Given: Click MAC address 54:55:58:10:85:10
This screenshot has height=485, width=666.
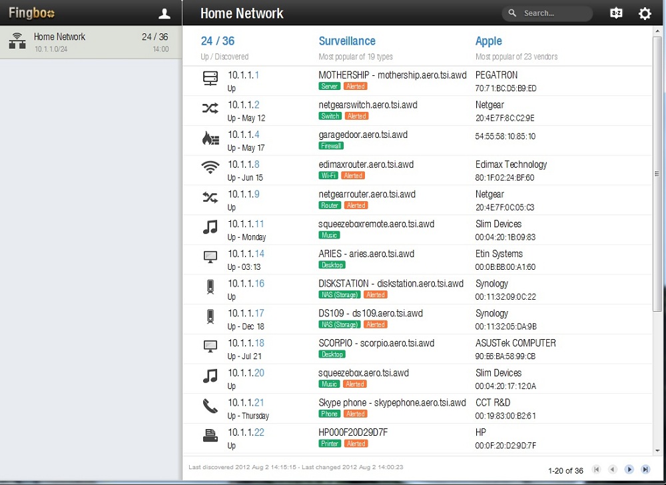Looking at the screenshot, I should pos(505,137).
